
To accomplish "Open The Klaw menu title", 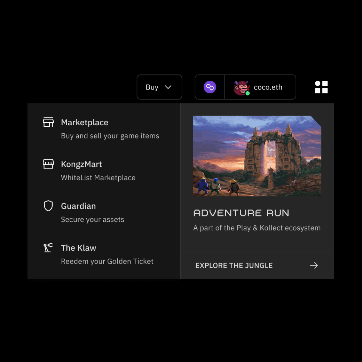I will pos(79,248).
